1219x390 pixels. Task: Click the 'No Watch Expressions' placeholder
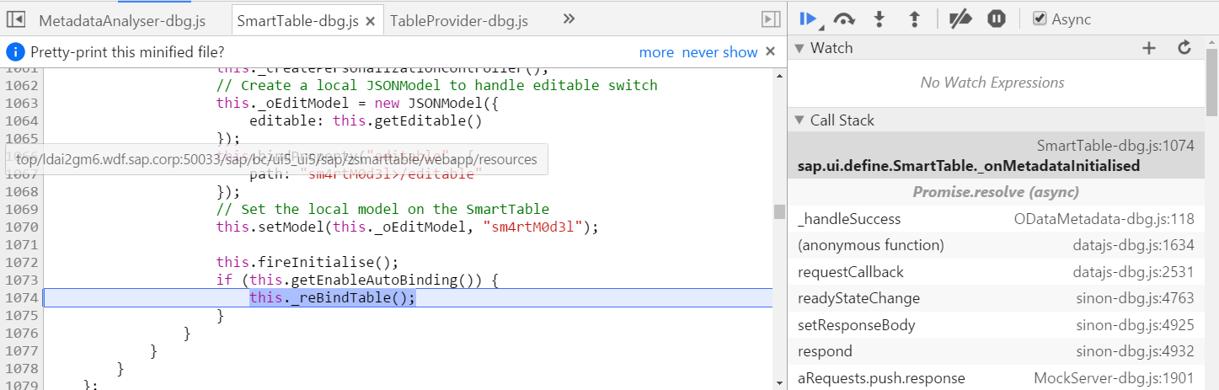[x=992, y=83]
